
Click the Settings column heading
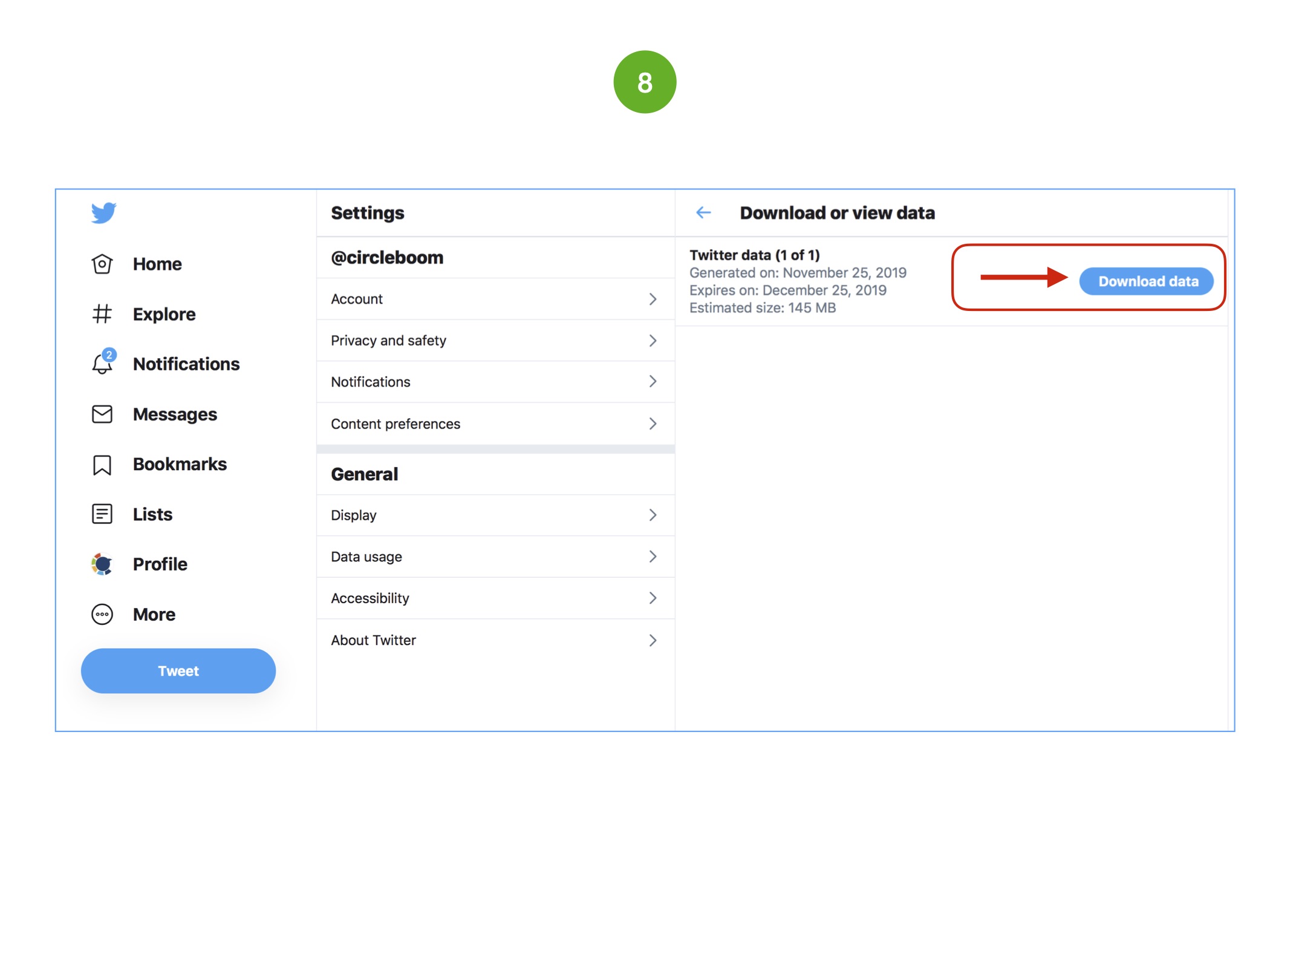(368, 213)
